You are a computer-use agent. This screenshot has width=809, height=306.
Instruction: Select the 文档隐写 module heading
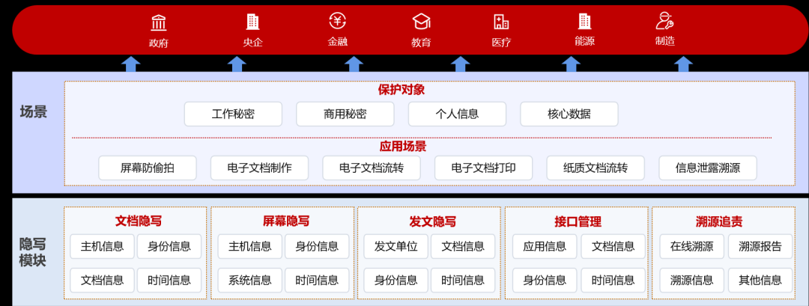(138, 221)
